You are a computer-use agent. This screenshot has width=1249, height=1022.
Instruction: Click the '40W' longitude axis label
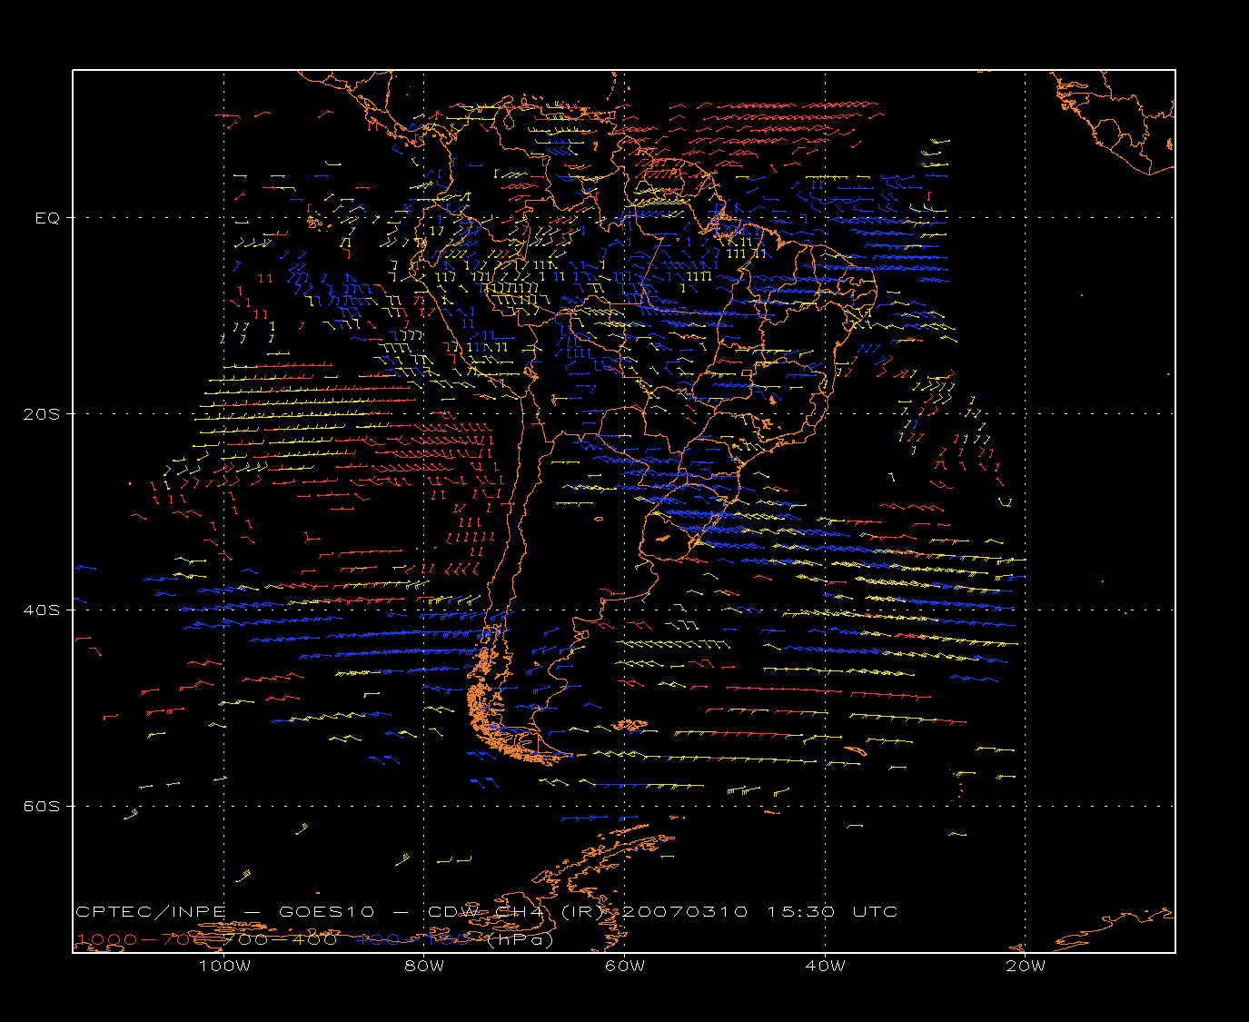pyautogui.click(x=826, y=966)
